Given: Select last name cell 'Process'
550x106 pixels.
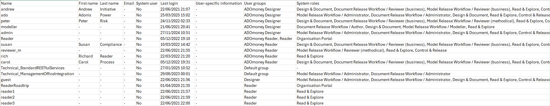Looking at the screenshot, I should click(x=111, y=62).
